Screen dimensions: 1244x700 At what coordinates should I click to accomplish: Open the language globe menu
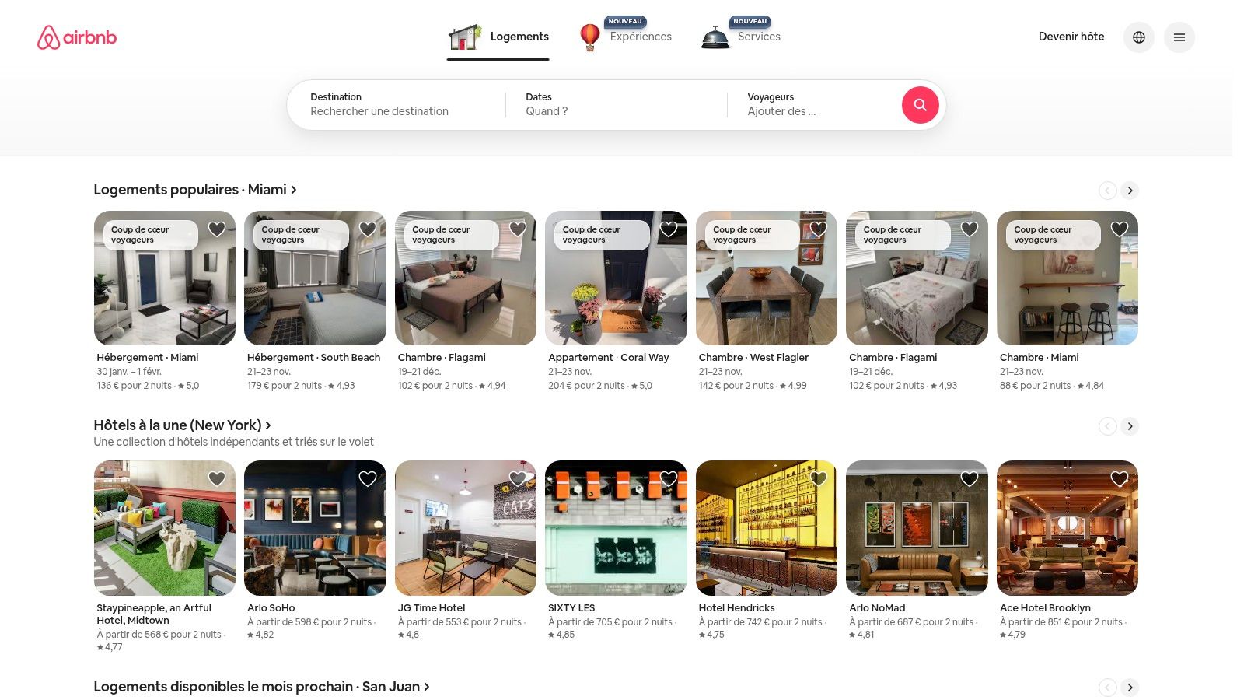pyautogui.click(x=1139, y=37)
